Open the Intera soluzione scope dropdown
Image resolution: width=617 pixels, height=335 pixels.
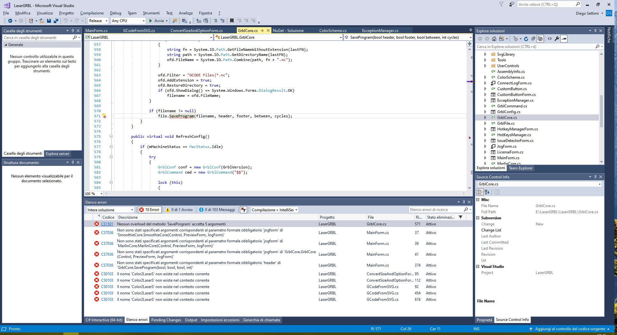coord(110,210)
